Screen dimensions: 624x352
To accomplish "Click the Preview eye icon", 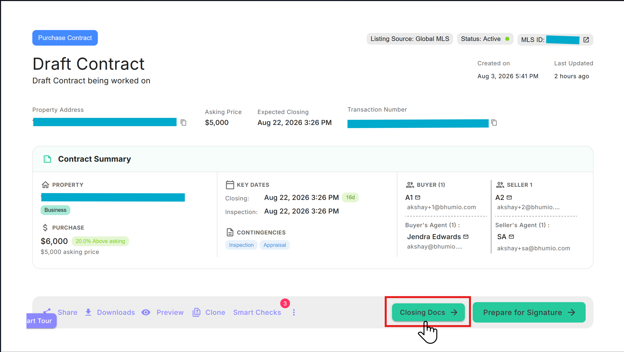I will 146,312.
